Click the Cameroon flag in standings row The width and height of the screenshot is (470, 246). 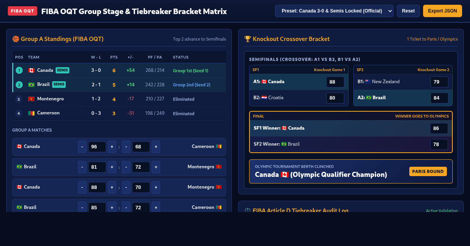click(31, 113)
